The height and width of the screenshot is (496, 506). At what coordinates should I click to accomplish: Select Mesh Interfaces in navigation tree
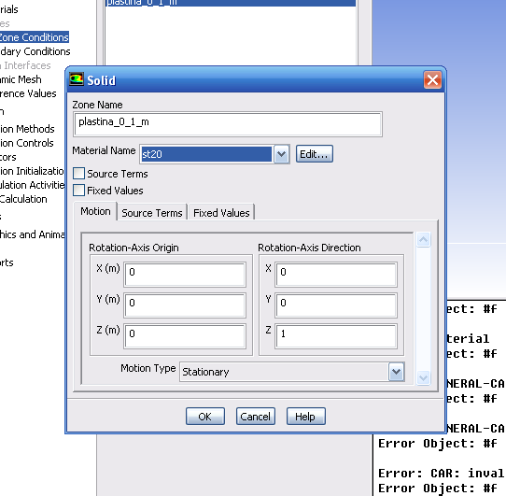[x=25, y=65]
